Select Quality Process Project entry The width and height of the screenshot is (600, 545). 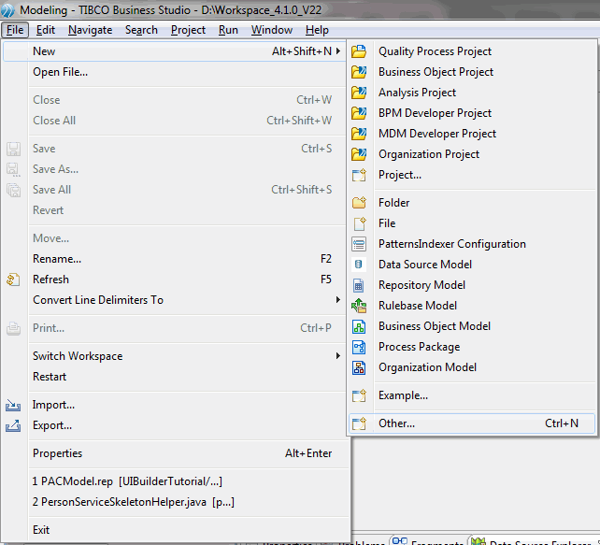click(472, 50)
